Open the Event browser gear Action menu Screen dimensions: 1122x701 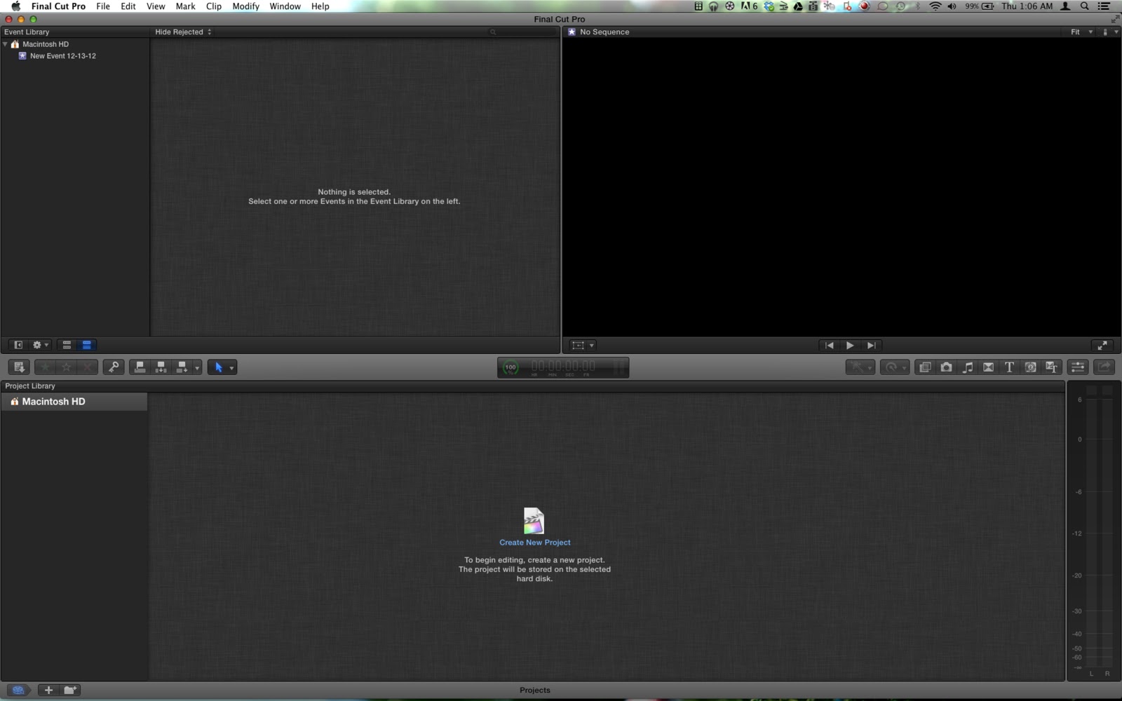coord(41,345)
